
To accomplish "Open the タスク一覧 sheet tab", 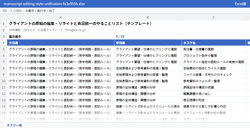I will [x=14, y=125].
